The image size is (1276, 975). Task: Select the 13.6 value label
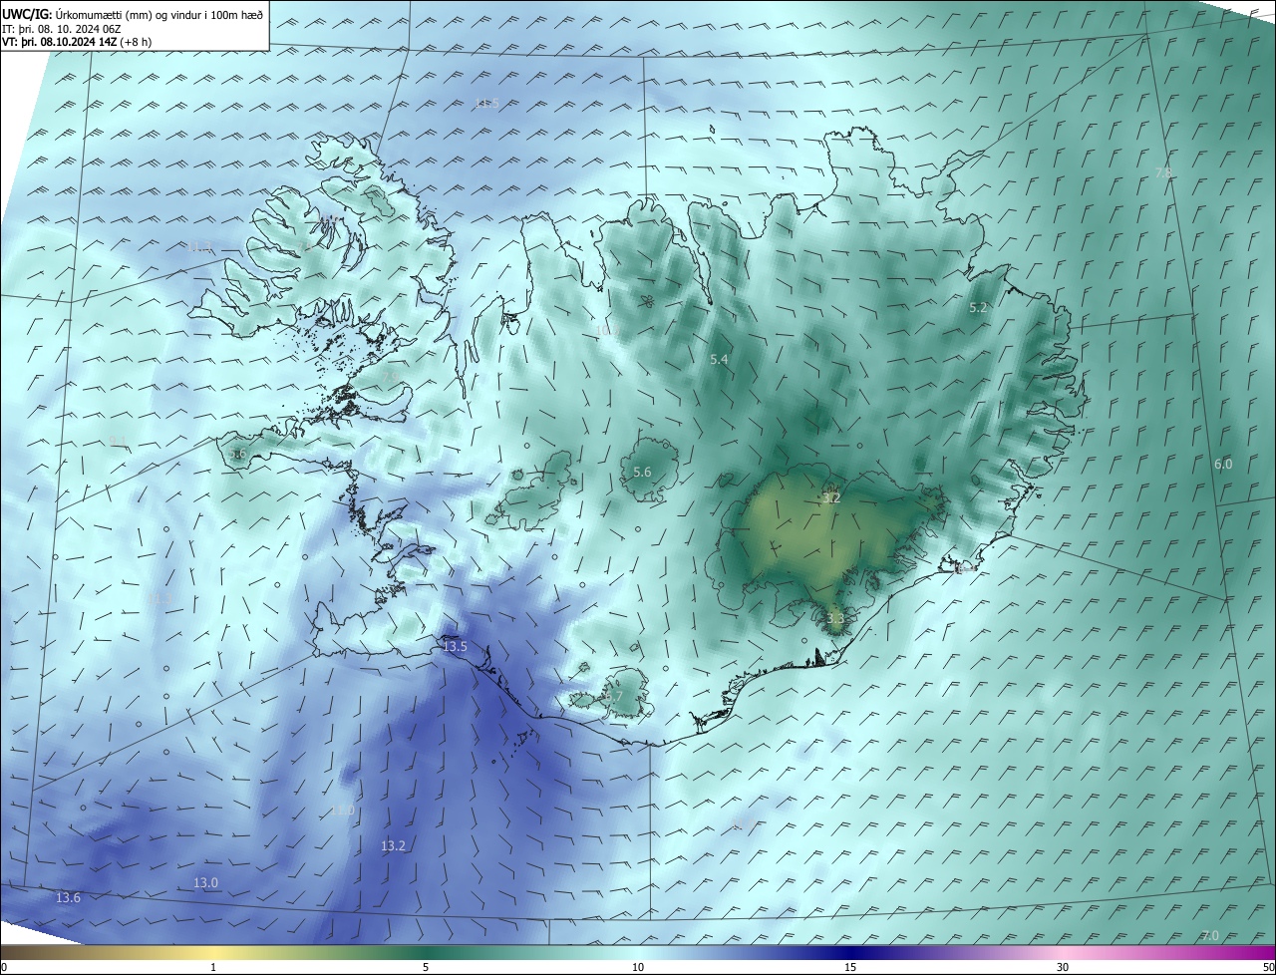[x=68, y=898]
